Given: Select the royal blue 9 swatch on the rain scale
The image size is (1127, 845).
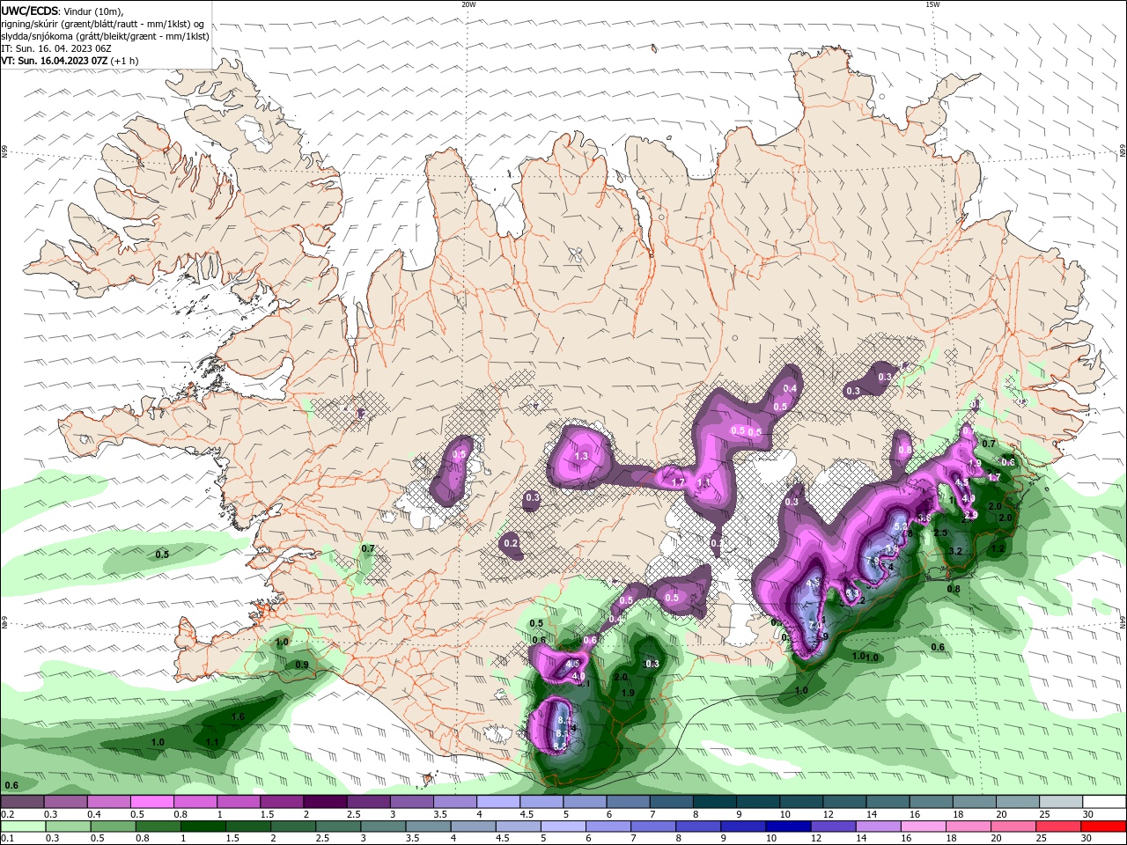Looking at the screenshot, I should click(743, 827).
